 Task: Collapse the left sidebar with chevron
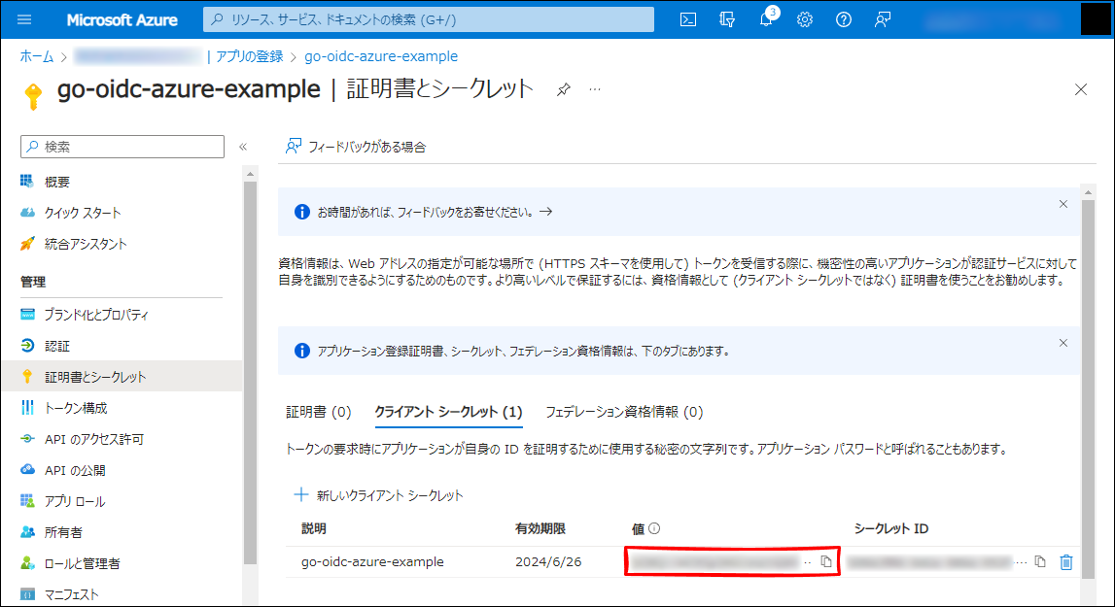point(243,147)
